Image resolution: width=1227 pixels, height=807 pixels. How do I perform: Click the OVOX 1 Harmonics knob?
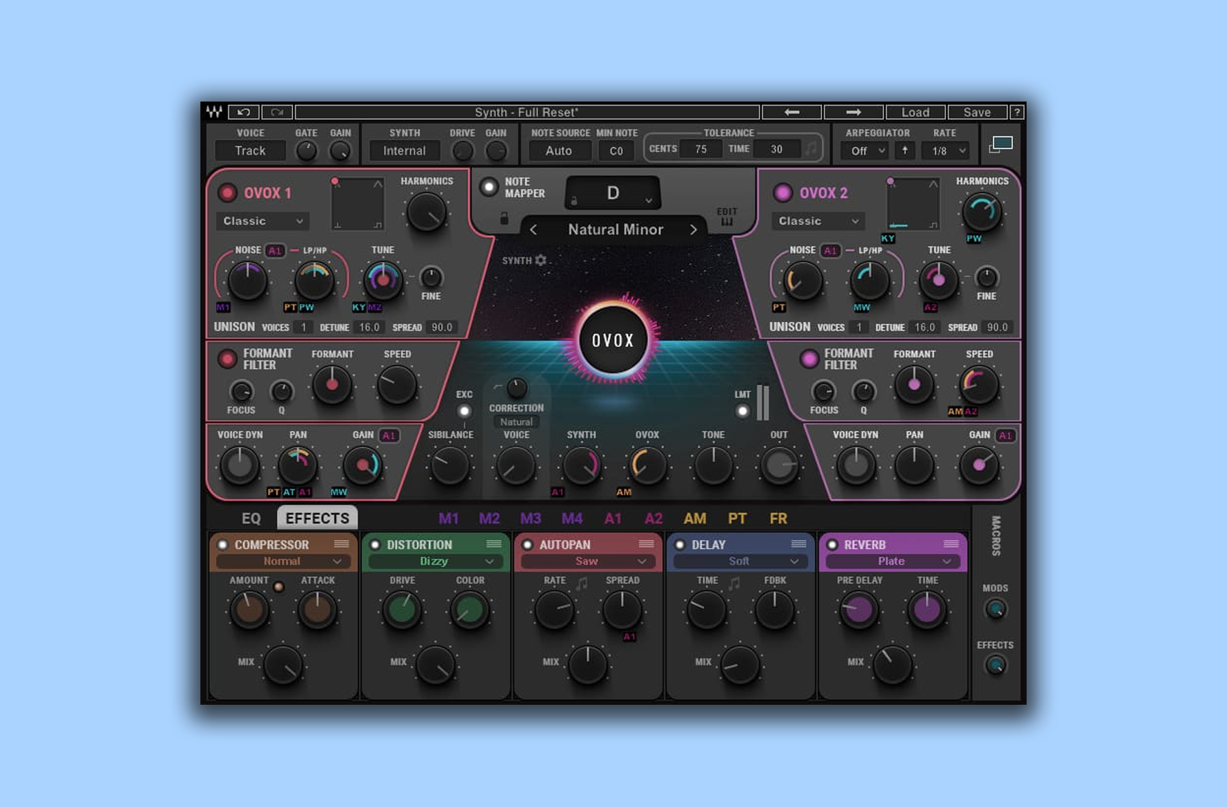427,212
